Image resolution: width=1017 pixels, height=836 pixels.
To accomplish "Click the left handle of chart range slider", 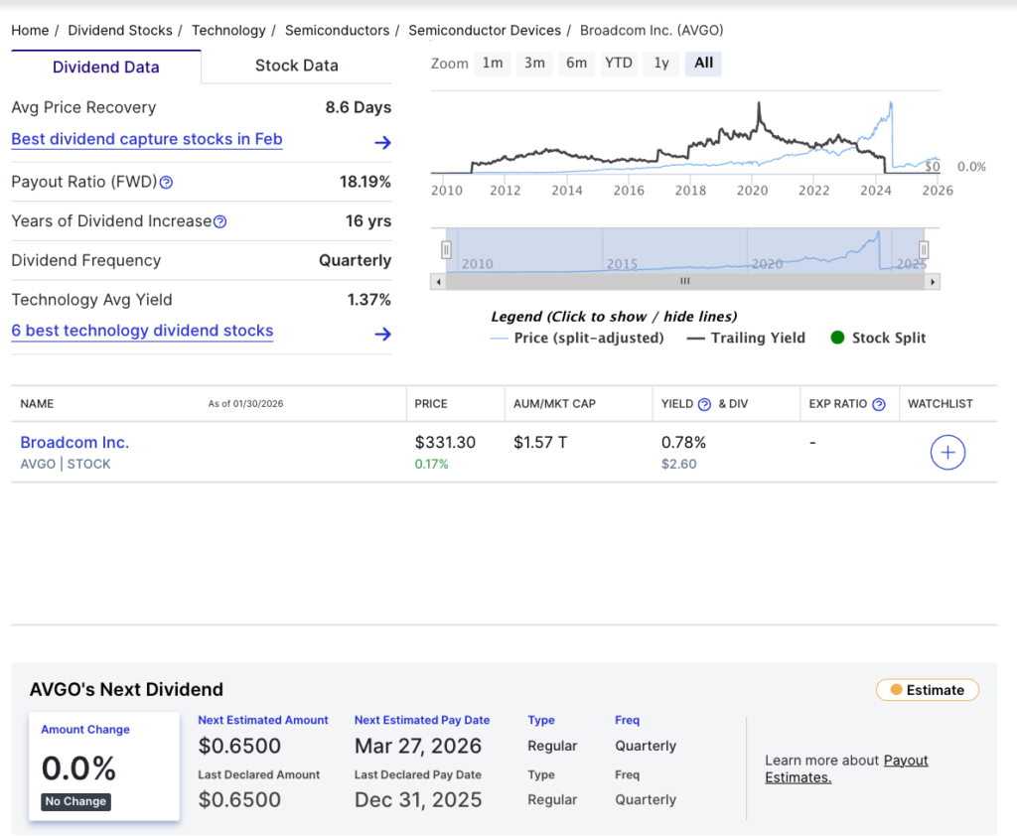I will (x=447, y=249).
